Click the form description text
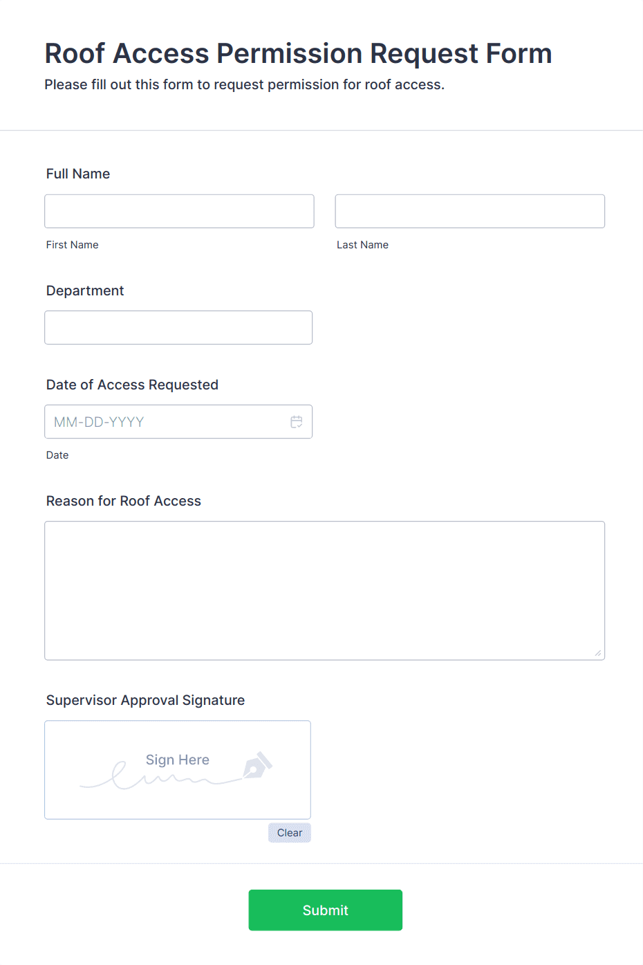 tap(245, 84)
